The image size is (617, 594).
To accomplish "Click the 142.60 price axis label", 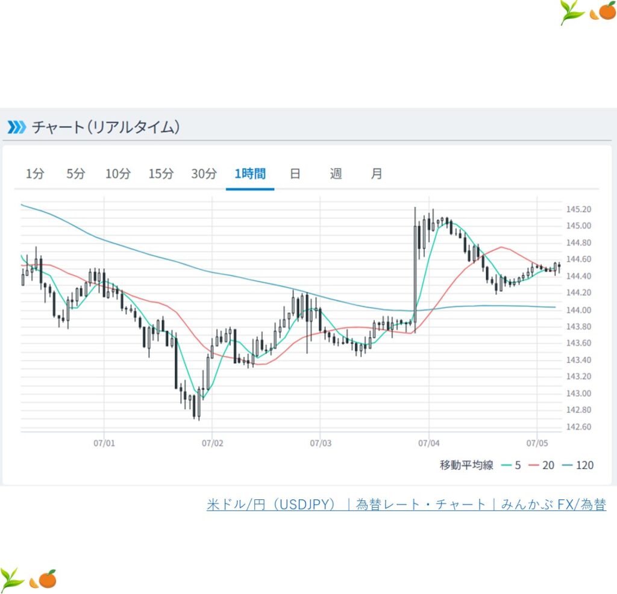I will pos(578,427).
